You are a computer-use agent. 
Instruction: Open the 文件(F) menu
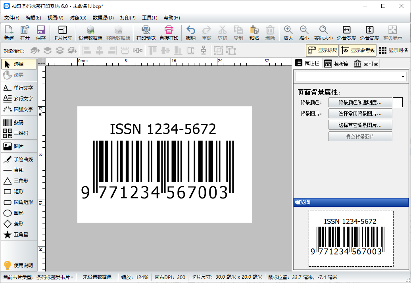tap(12, 18)
